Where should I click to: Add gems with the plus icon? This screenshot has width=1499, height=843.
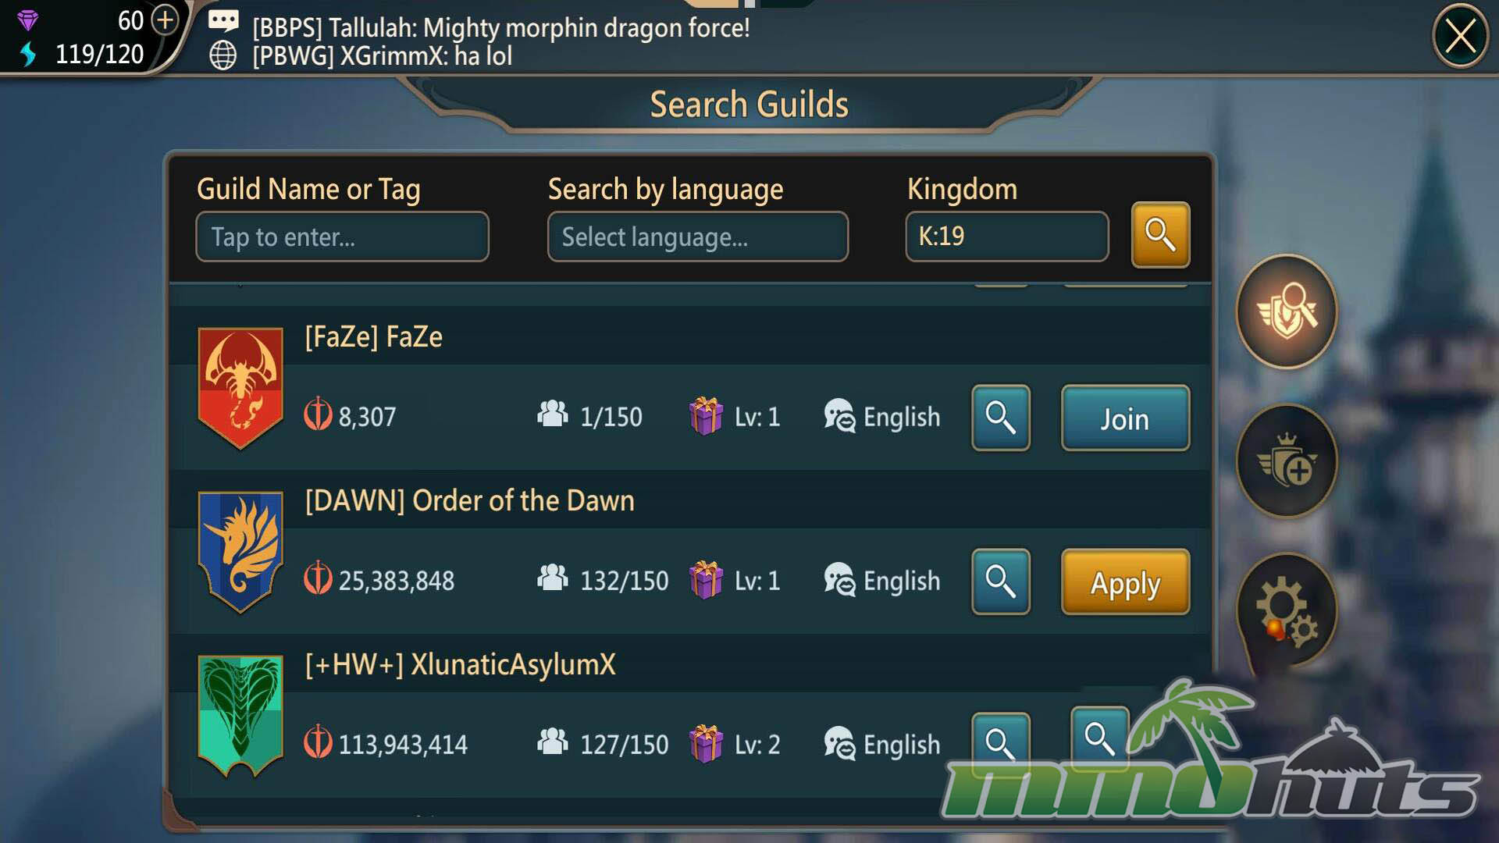coord(165,20)
